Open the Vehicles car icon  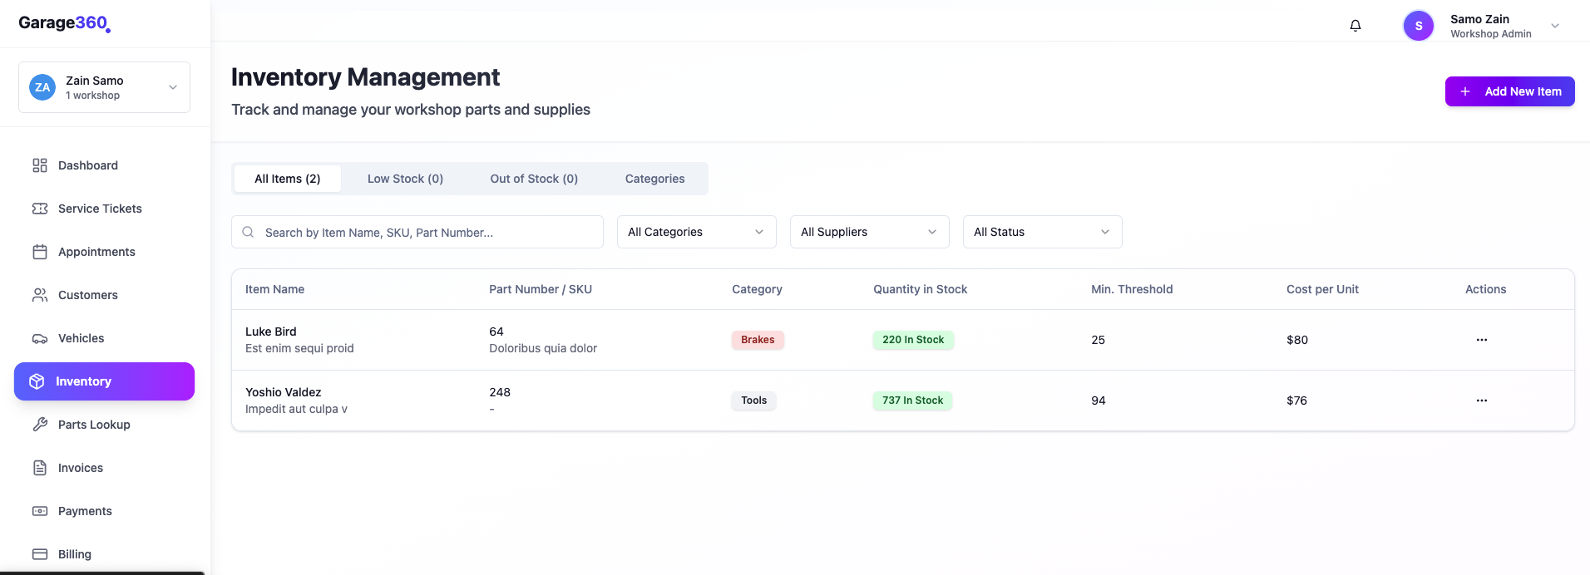pos(40,338)
